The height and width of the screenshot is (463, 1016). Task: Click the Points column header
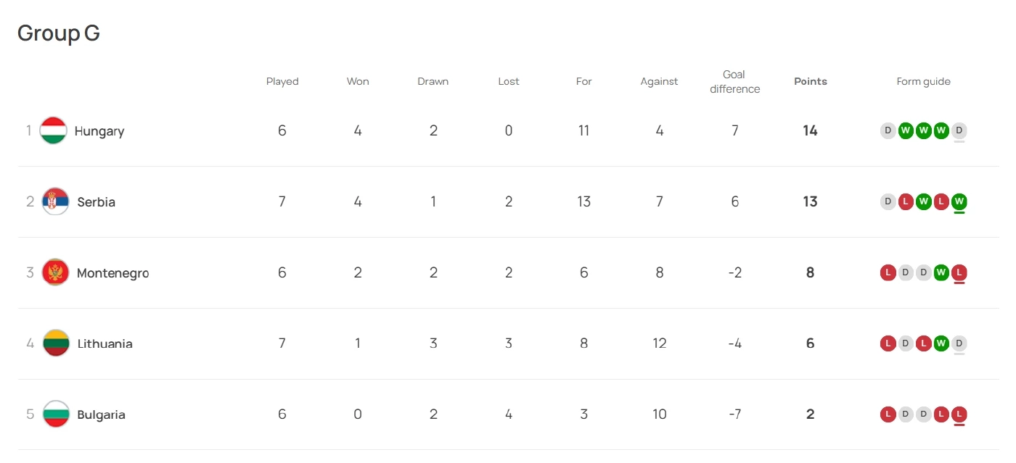tap(811, 82)
